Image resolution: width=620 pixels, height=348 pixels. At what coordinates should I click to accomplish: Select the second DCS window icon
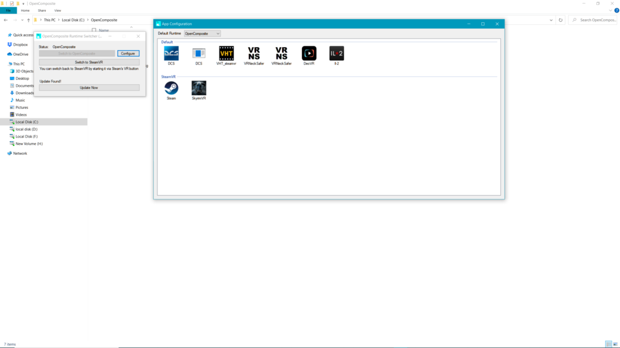(x=198, y=53)
